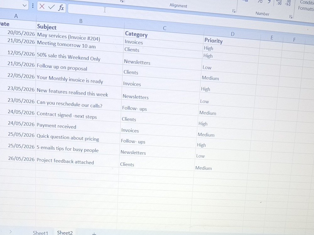
Task: Switch to Sheet2 tab
Action: coord(65,232)
